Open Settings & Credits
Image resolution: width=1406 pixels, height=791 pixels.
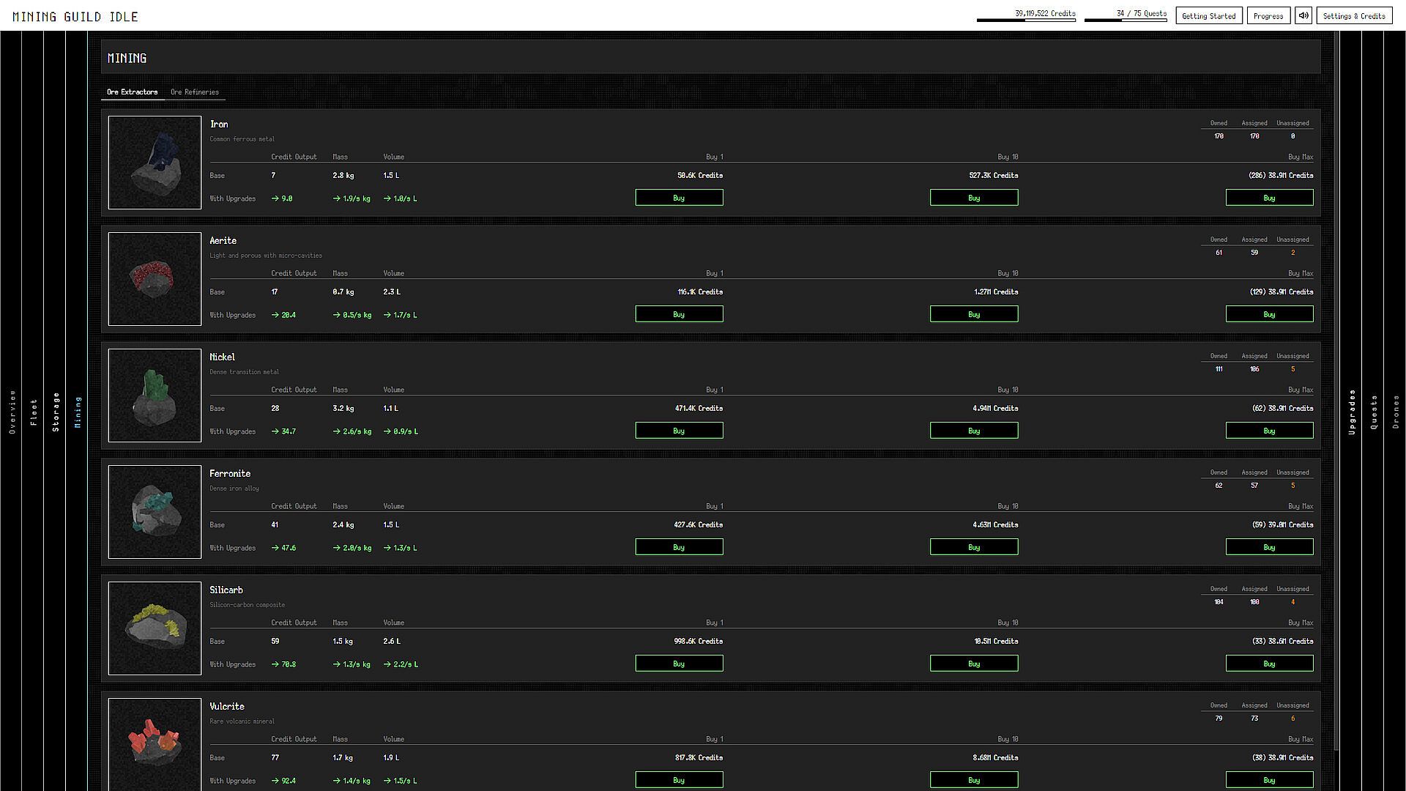[1354, 15]
